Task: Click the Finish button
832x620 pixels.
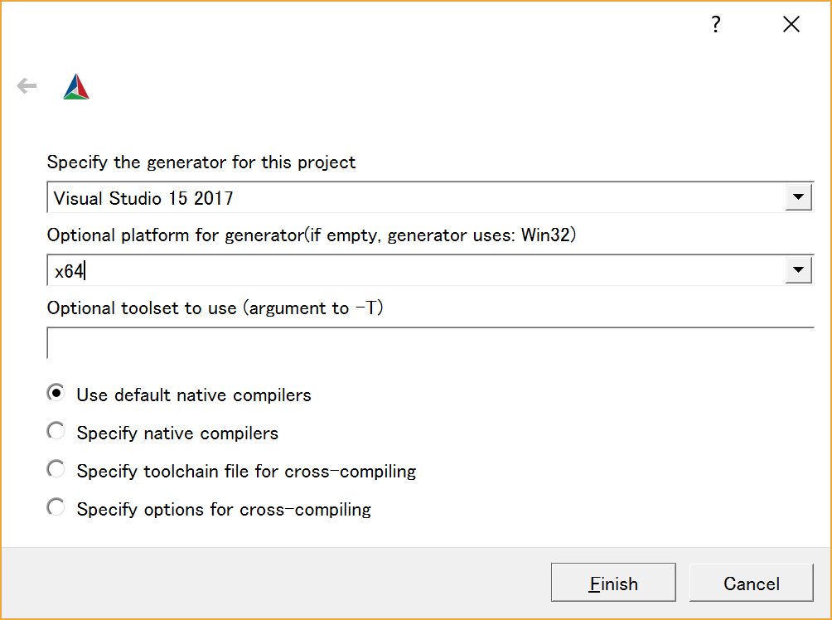Action: click(613, 583)
